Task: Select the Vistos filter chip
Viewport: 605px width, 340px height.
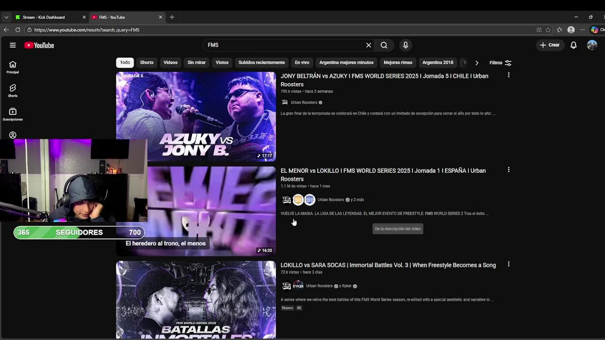Action: pos(222,62)
